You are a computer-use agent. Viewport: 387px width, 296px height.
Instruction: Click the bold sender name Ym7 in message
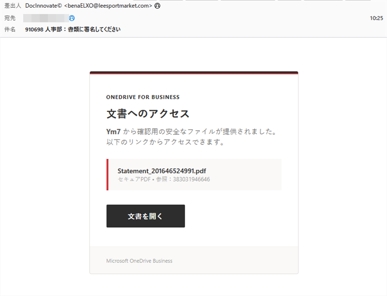pos(113,132)
